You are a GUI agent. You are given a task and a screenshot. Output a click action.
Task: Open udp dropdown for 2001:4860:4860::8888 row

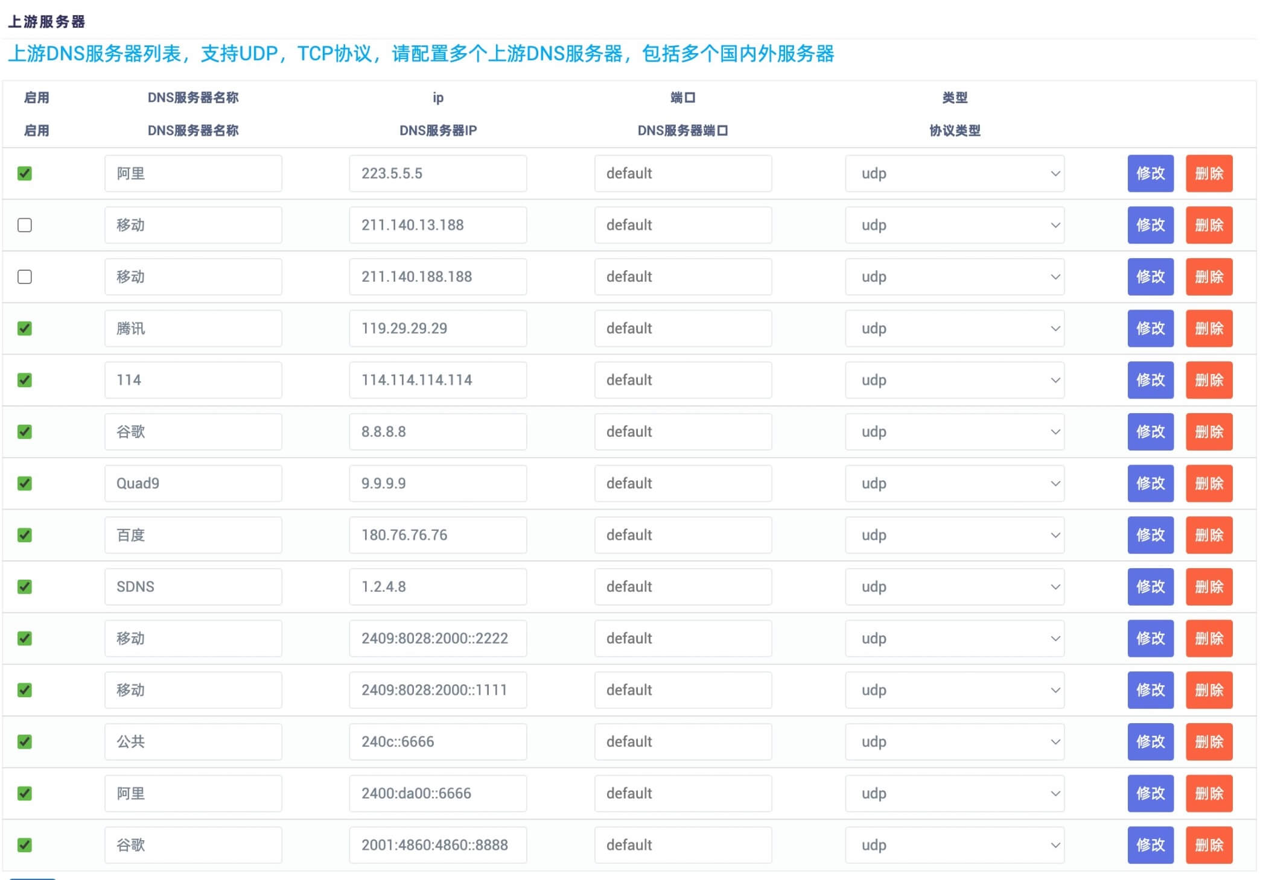click(x=954, y=845)
